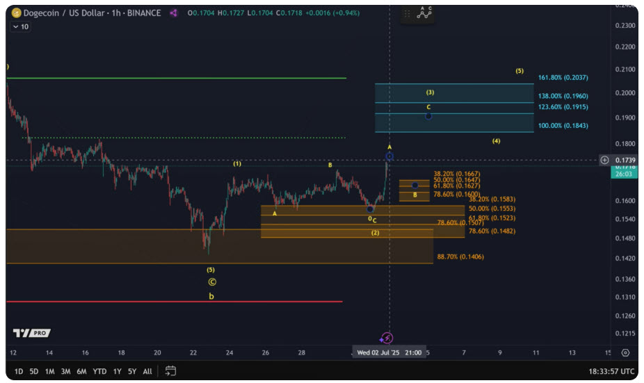This screenshot has height=383, width=644.
Task: Click the 50.00% (0.1553) fib label
Action: (492, 209)
